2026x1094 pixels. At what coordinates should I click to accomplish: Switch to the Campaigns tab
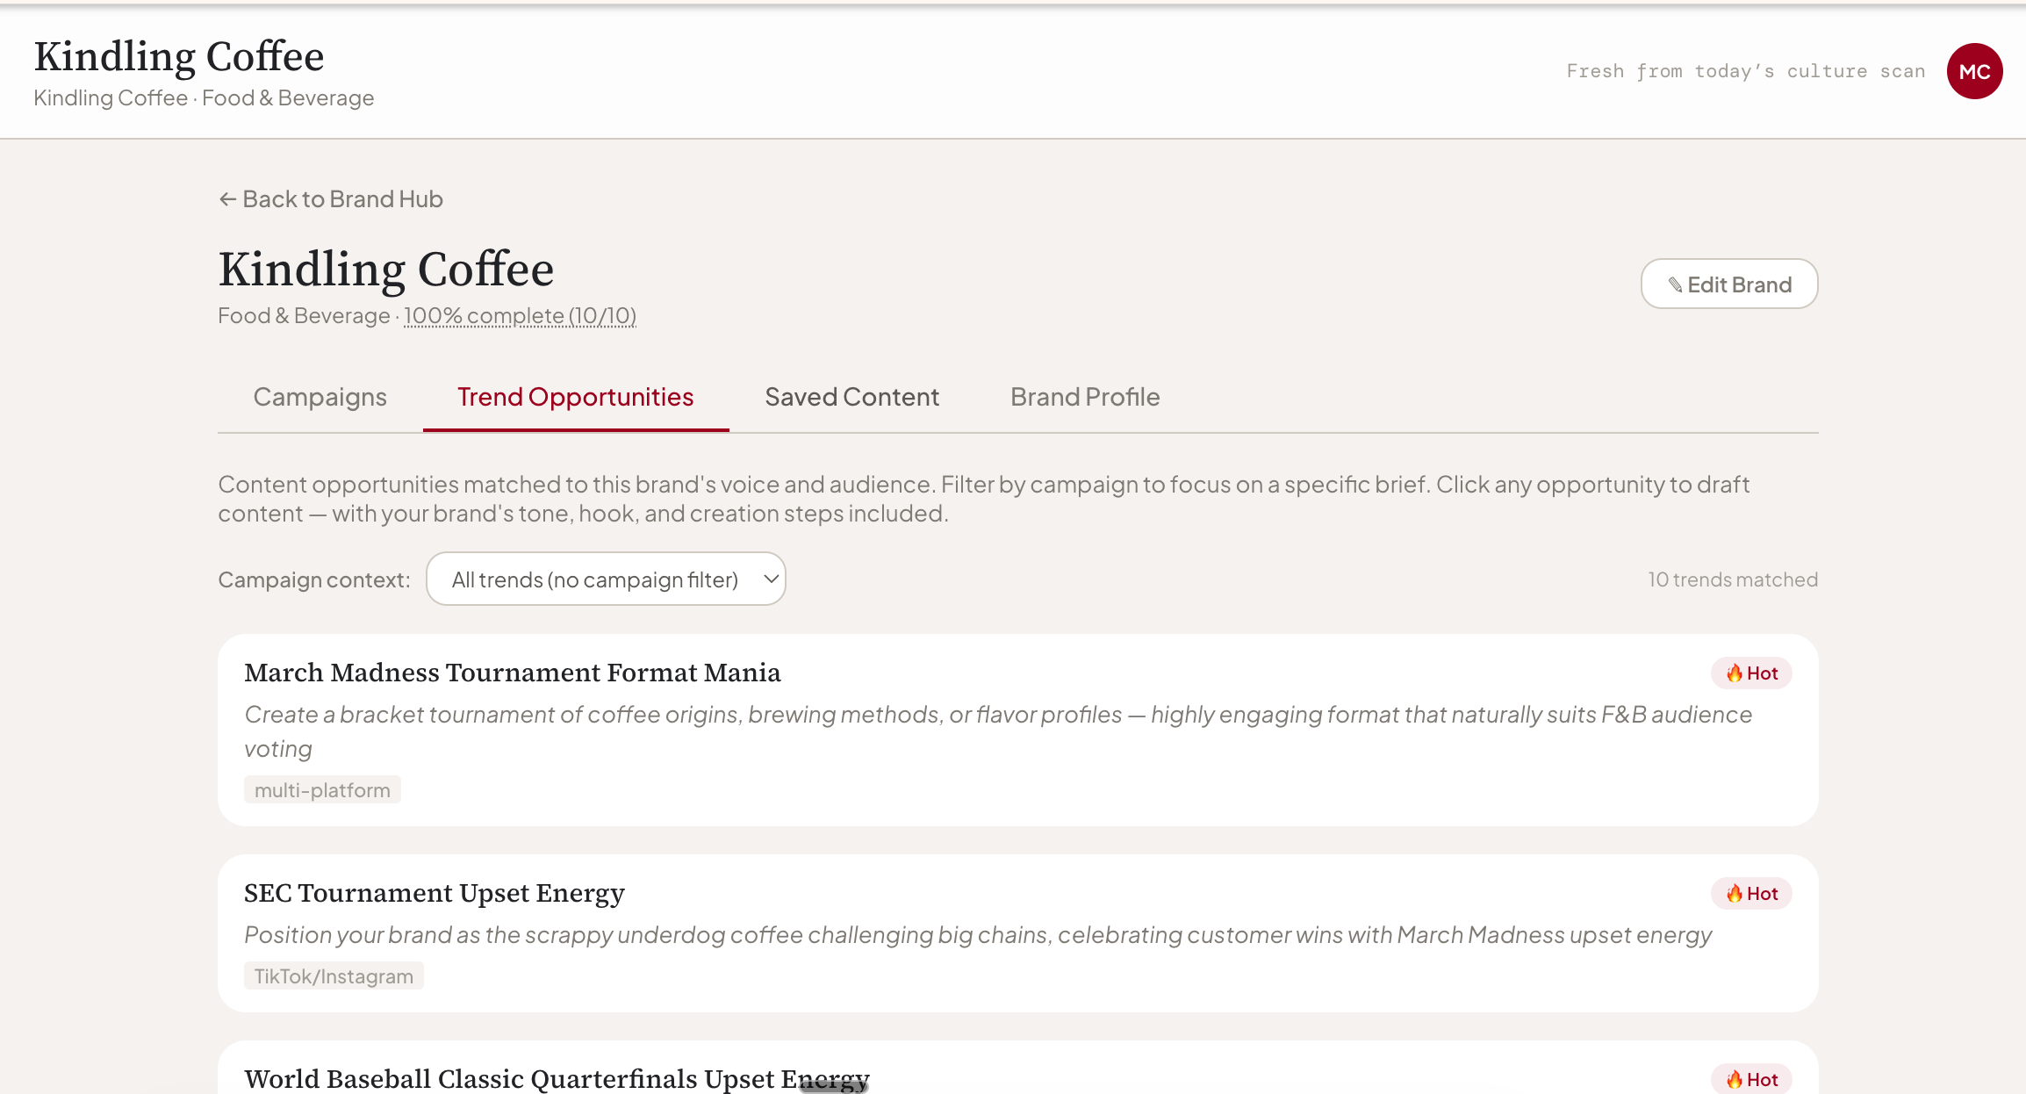[320, 397]
